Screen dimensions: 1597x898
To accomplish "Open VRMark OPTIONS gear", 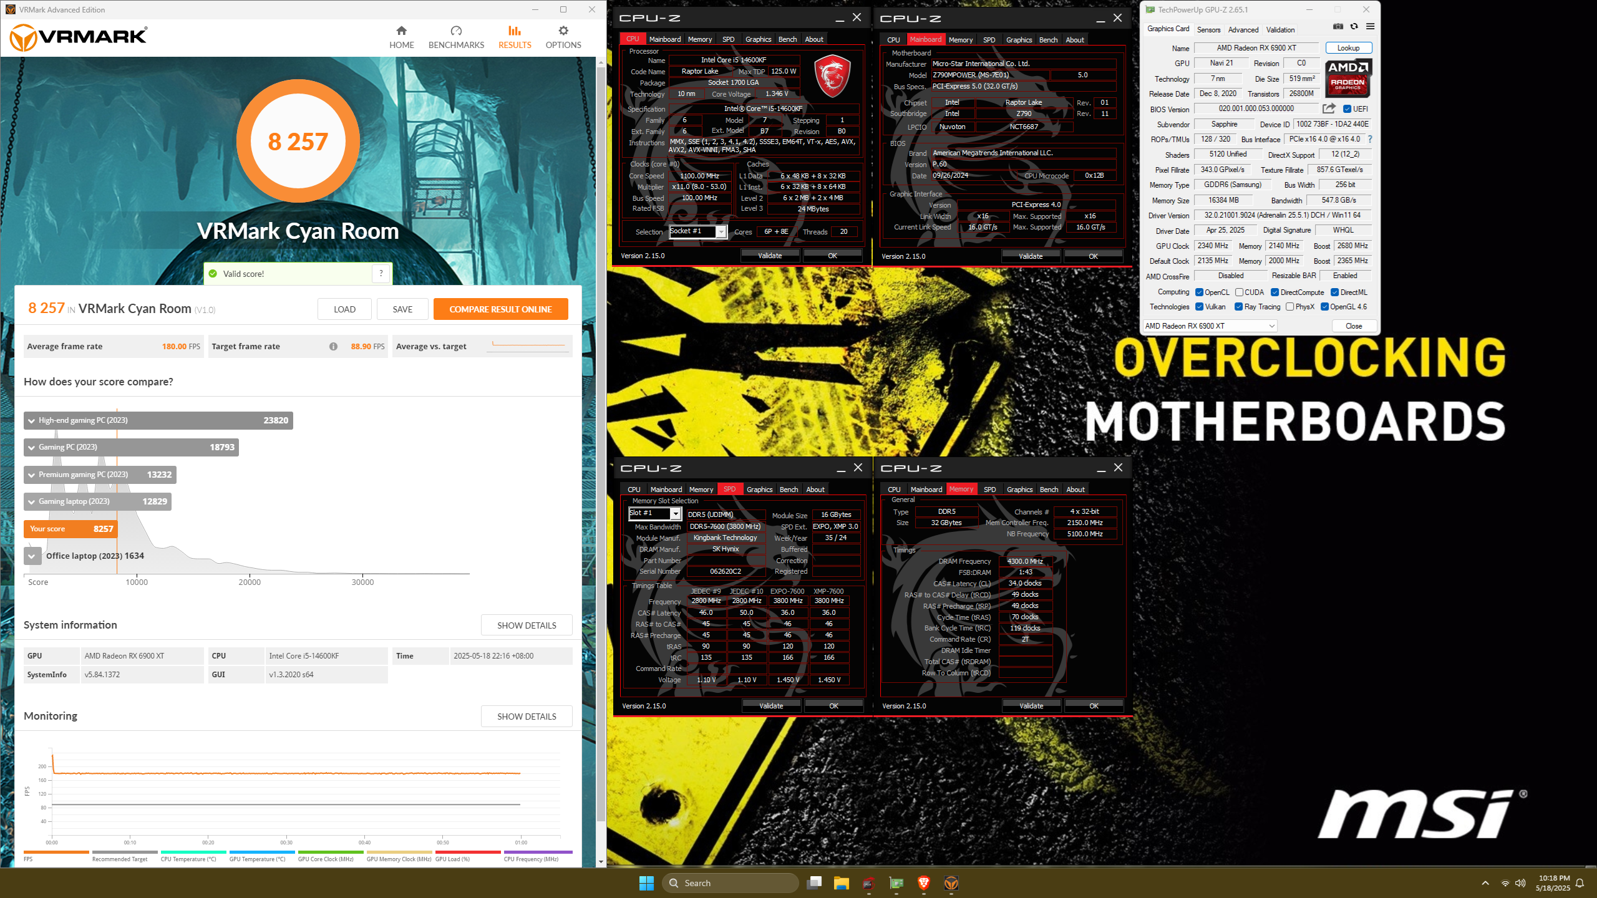I will (x=563, y=37).
